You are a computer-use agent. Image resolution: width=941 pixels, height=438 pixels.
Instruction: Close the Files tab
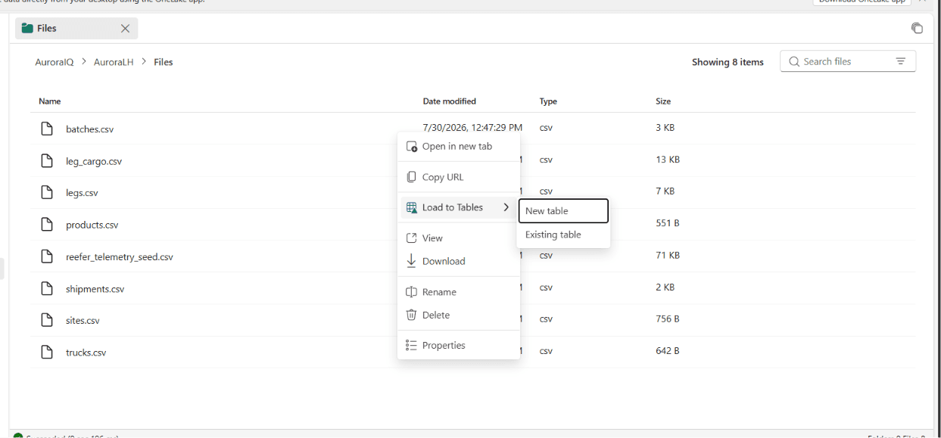[x=125, y=28]
